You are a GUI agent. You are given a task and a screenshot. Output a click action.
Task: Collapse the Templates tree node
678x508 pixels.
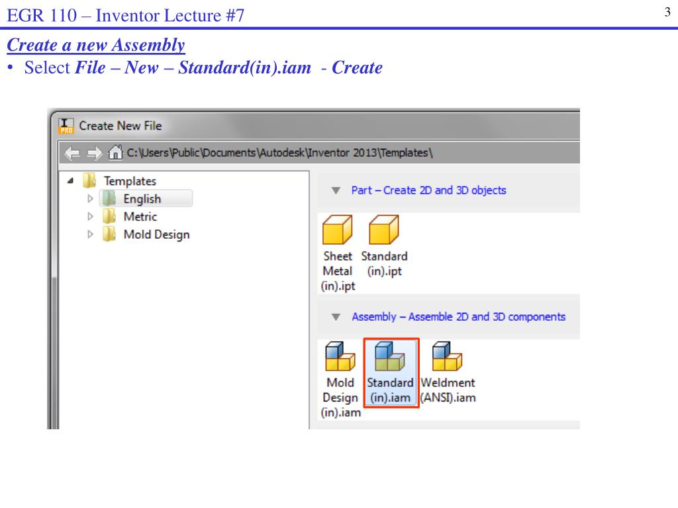70,181
